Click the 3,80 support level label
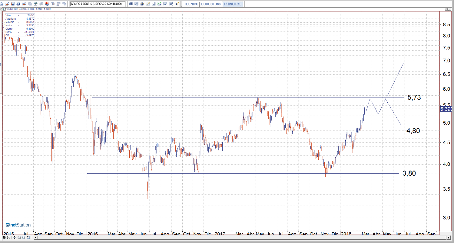454x243 pixels. (409, 173)
